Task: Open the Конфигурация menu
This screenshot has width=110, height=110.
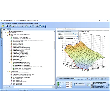Action: (29, 23)
